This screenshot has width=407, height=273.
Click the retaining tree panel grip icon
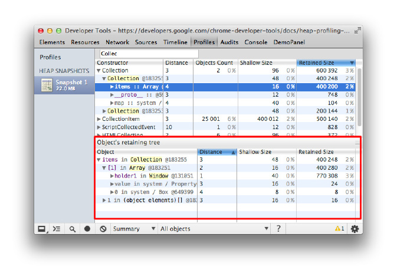357,143
